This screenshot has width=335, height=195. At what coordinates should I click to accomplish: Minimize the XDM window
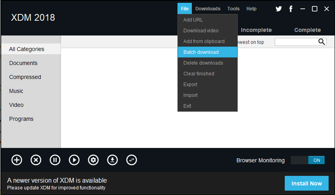tap(303, 9)
